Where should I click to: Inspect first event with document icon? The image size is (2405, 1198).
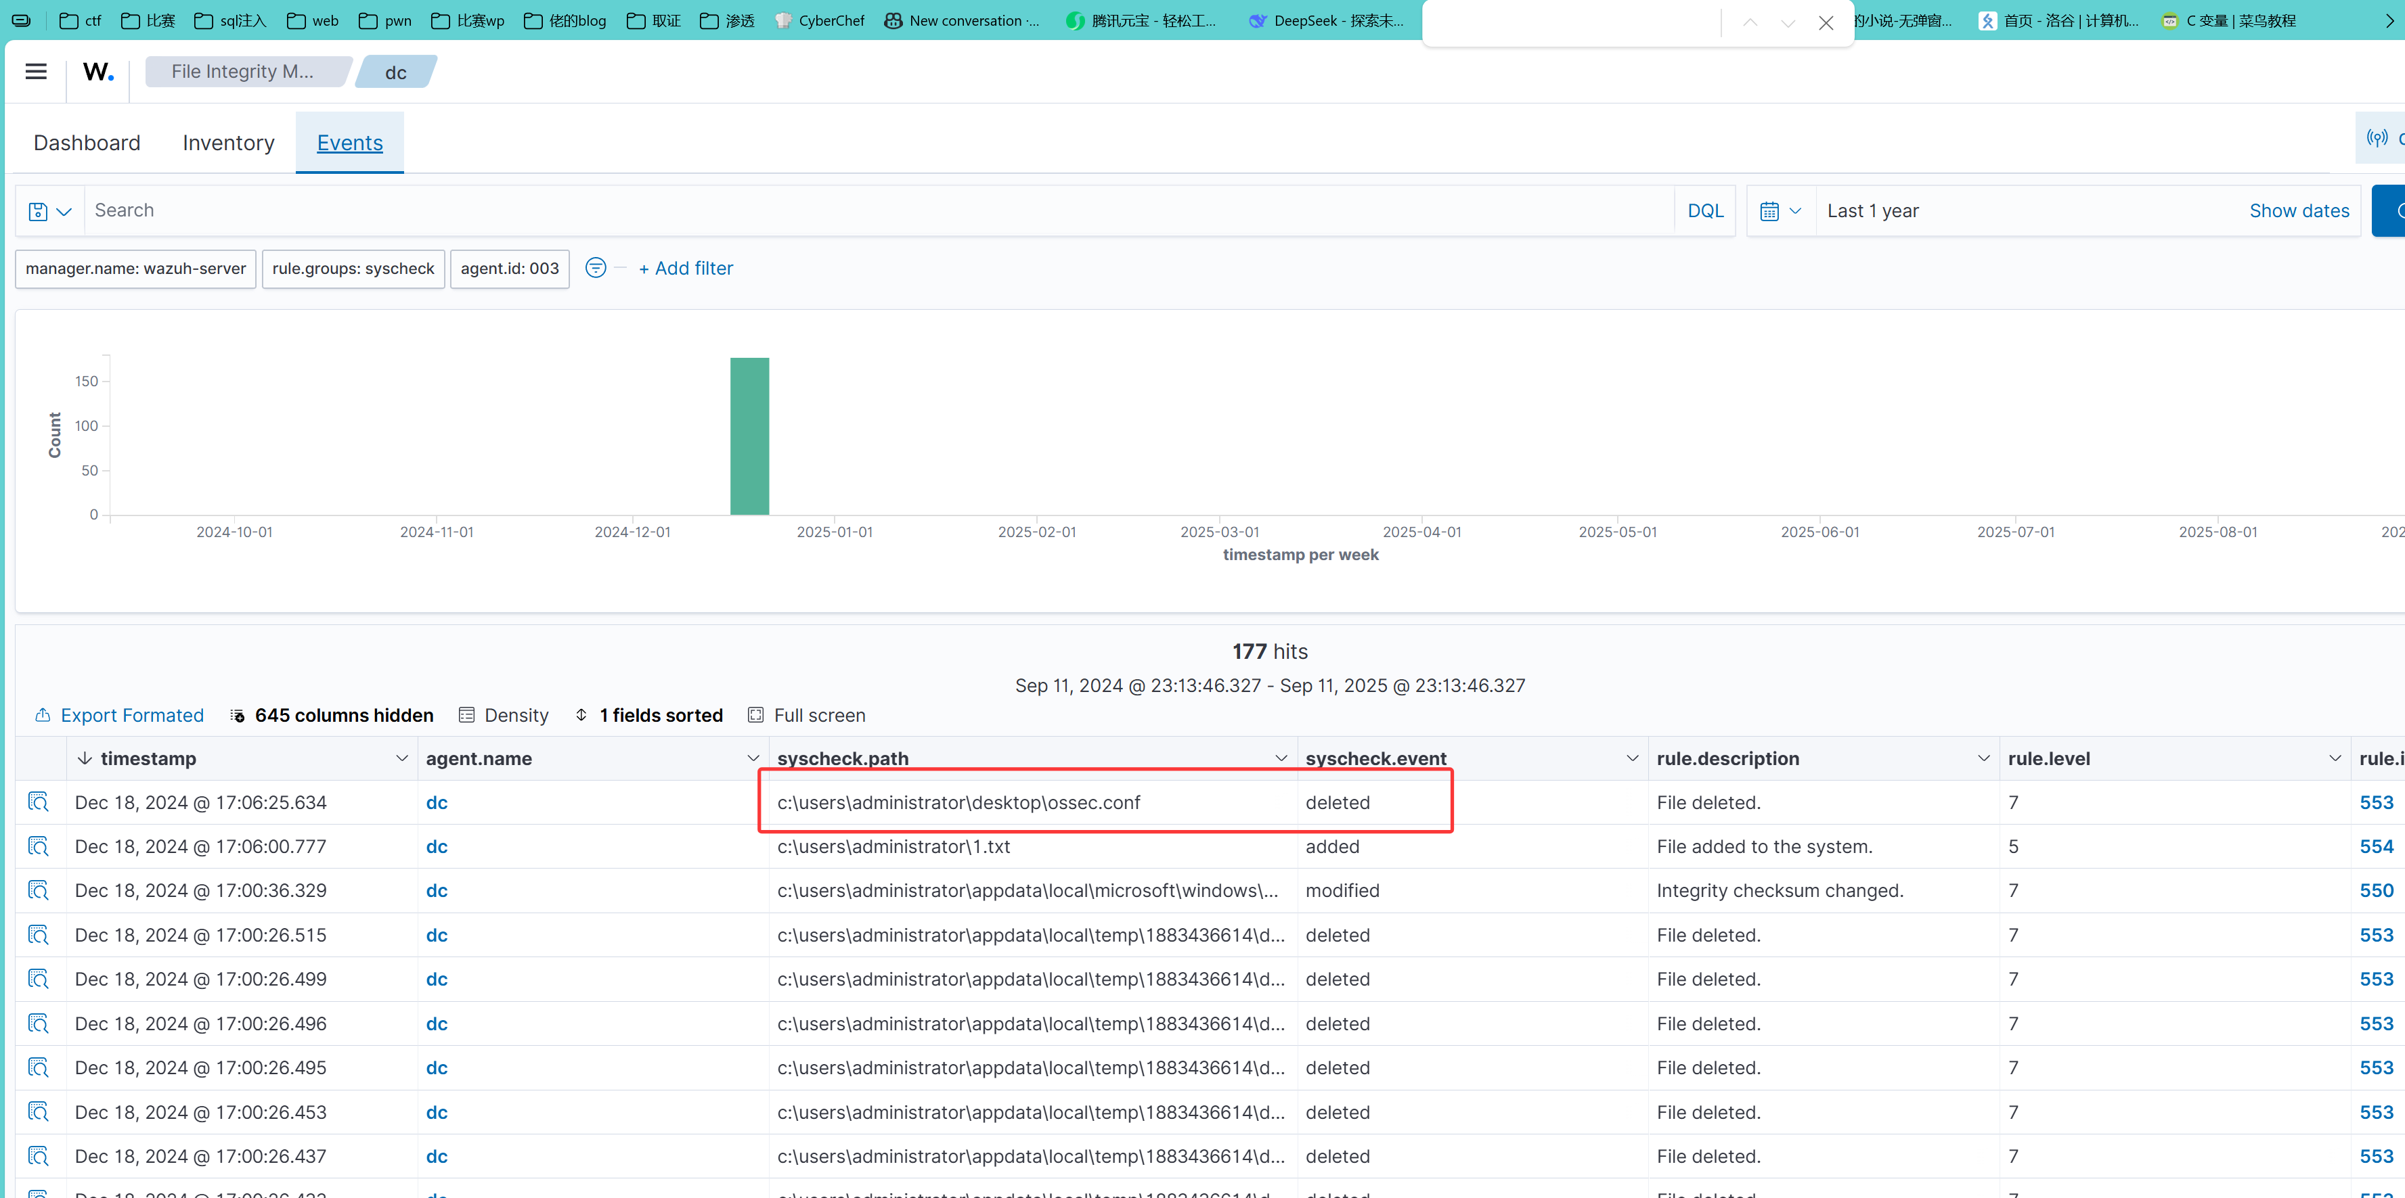(x=39, y=802)
